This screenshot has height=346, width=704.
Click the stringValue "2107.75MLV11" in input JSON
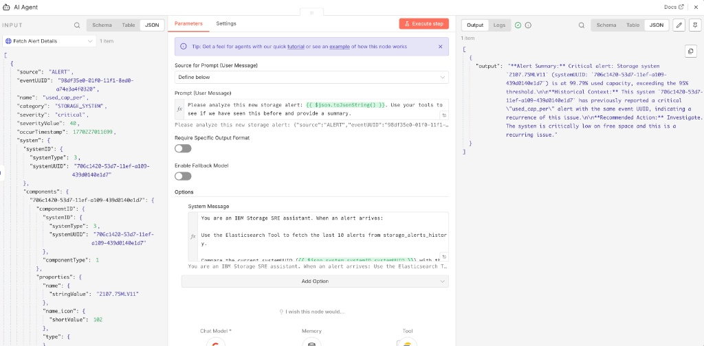pos(118,294)
